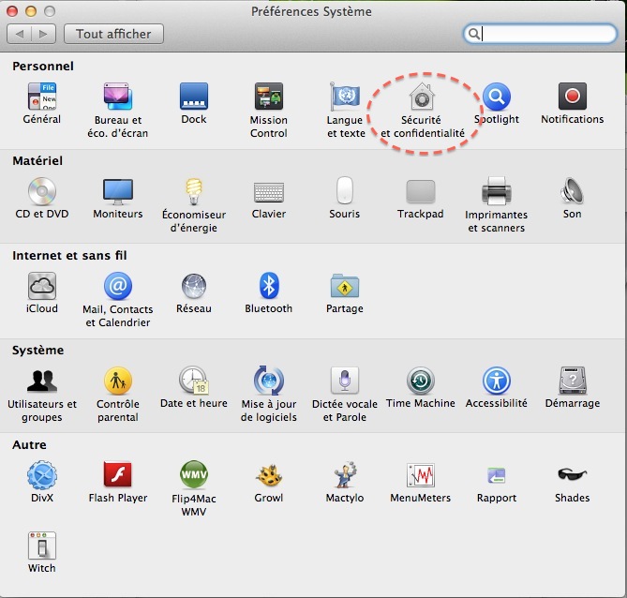Open the Time Machine preference pane
This screenshot has height=598, width=627.
420,381
